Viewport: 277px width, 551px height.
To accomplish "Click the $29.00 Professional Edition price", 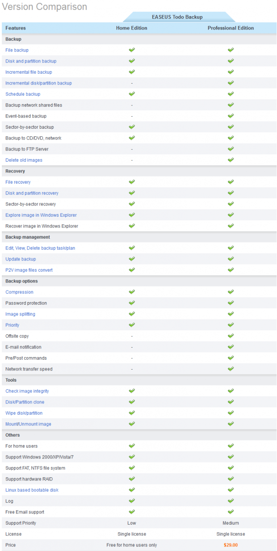I will point(231,545).
